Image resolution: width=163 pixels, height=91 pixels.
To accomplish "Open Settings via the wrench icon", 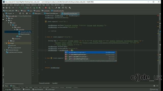I will pos(56,8).
